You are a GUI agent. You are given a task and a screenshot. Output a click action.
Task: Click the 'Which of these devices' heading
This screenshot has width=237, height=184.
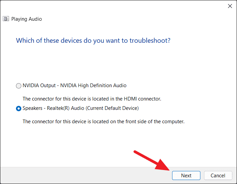(93, 41)
